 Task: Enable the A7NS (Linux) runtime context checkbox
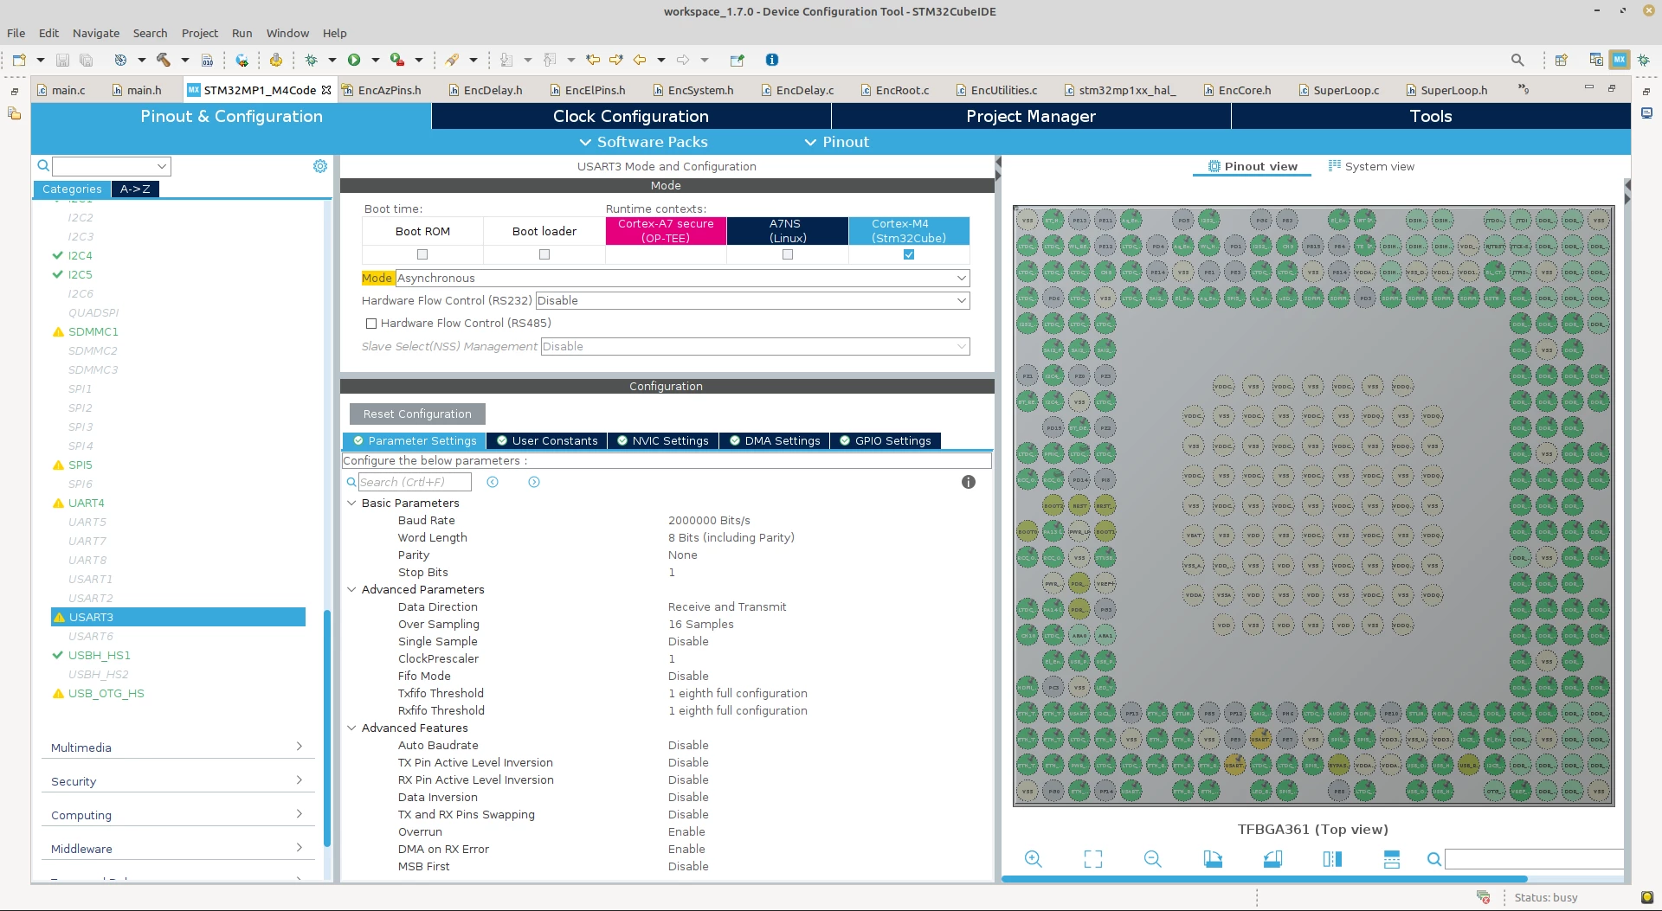coord(787,254)
